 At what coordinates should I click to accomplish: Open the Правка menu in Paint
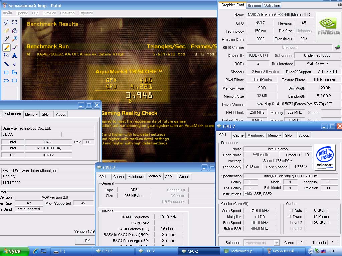(22, 13)
